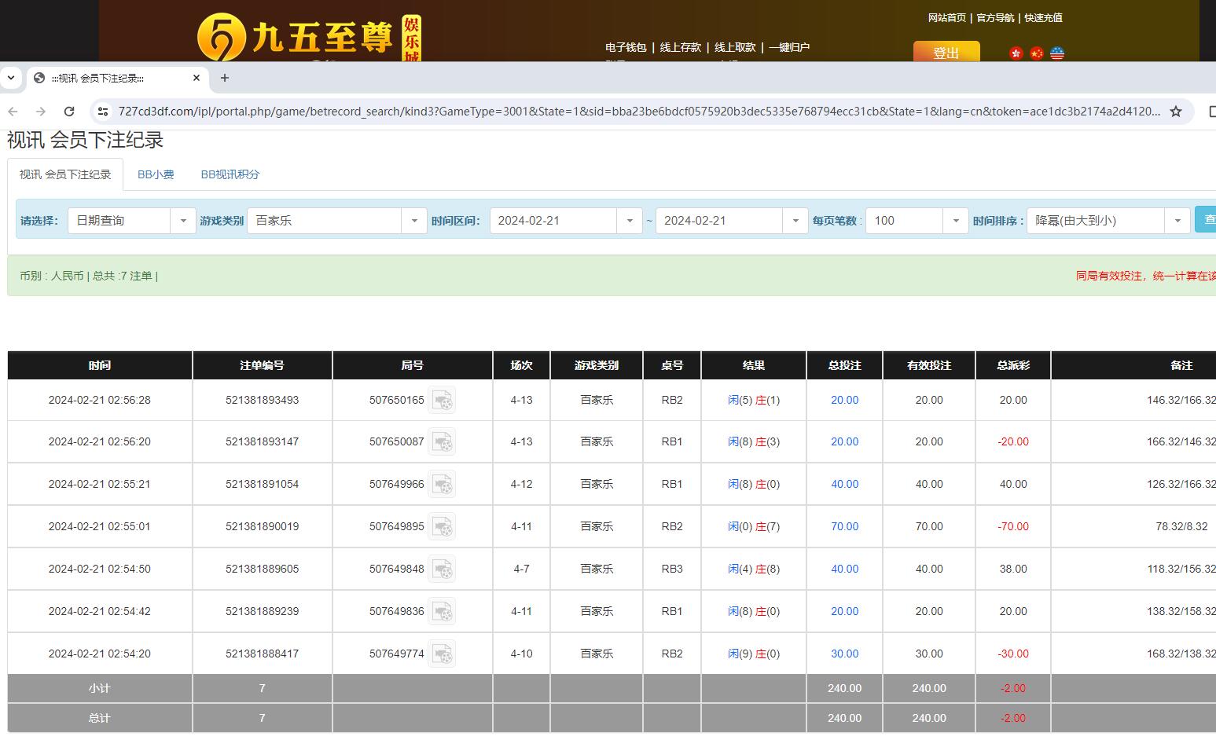Click the browser forward arrow
This screenshot has width=1216, height=736.
41,112
